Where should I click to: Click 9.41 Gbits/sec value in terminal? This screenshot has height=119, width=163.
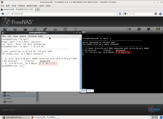[x=48, y=63]
